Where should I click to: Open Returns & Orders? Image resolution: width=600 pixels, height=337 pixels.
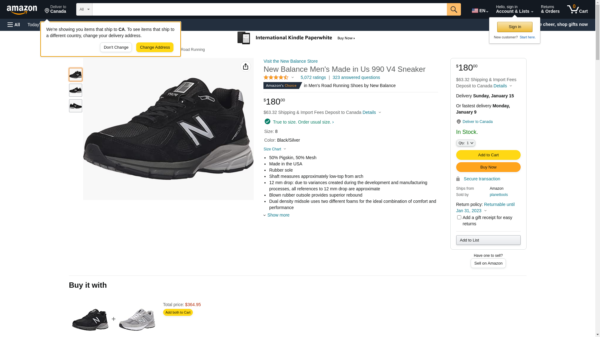coord(550,9)
